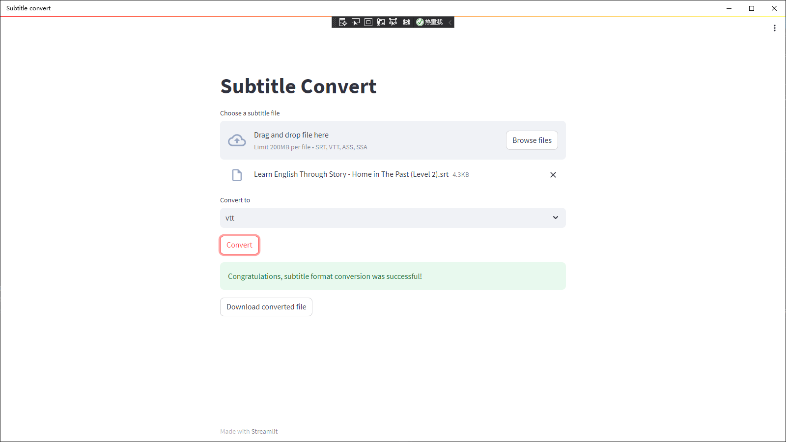Download the converted file
This screenshot has width=786, height=442.
pyautogui.click(x=266, y=307)
